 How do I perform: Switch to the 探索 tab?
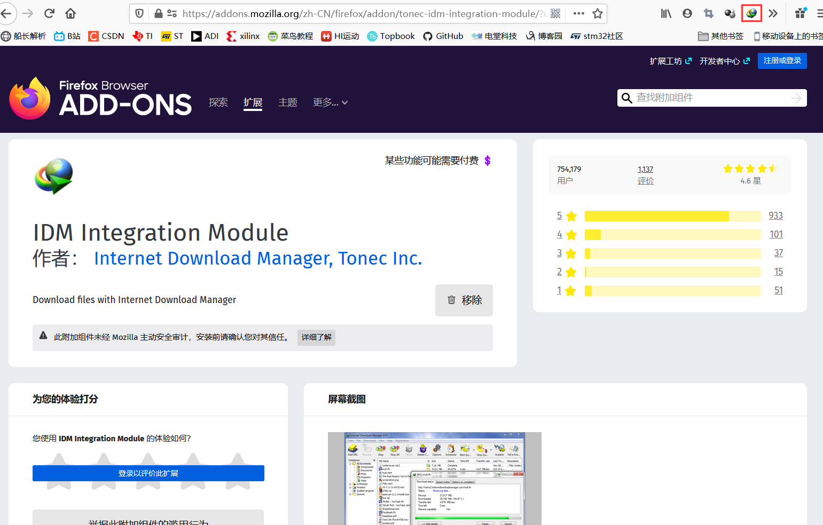(x=218, y=102)
